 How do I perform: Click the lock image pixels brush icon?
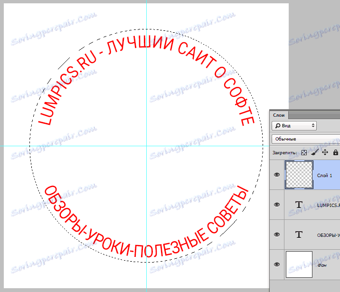tap(315, 152)
